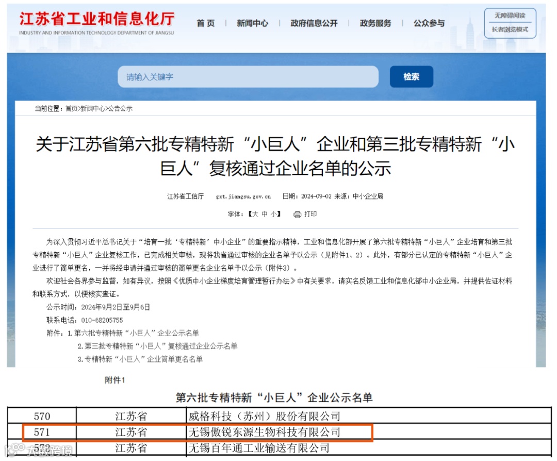Switch to 长者浏览模式 elder mode
The width and height of the screenshot is (557, 461).
pos(510,29)
